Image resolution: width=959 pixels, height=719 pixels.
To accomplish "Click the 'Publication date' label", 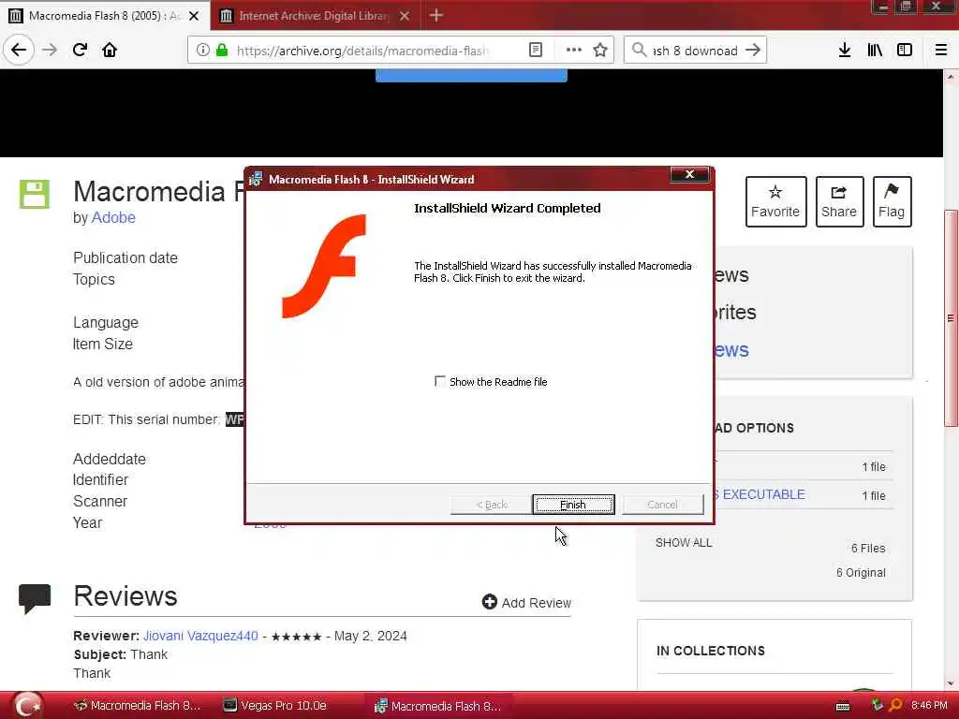I will (x=125, y=258).
